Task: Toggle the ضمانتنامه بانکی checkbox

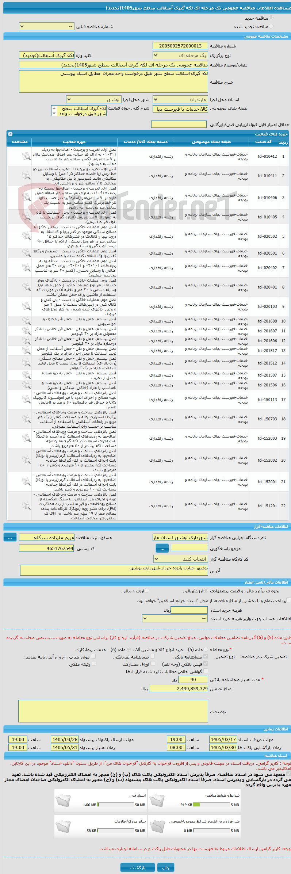Action: click(x=206, y=657)
